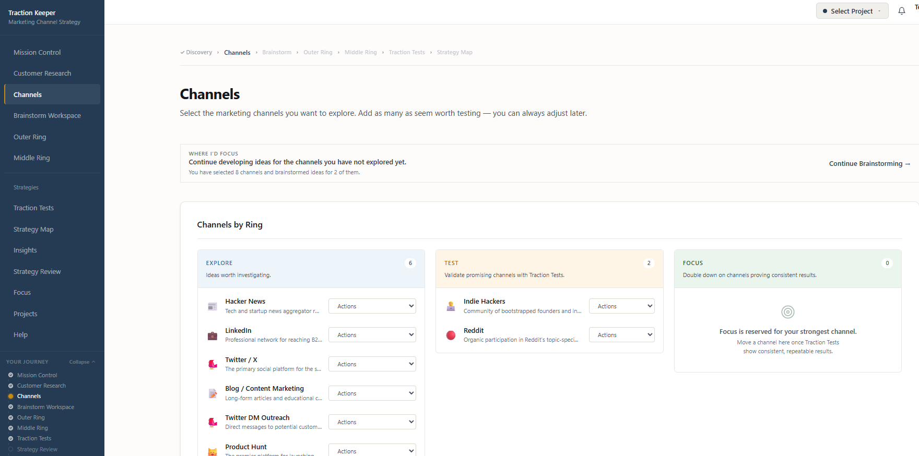Image resolution: width=919 pixels, height=456 pixels.
Task: Open Strategy Review in sidebar
Action: [52, 271]
